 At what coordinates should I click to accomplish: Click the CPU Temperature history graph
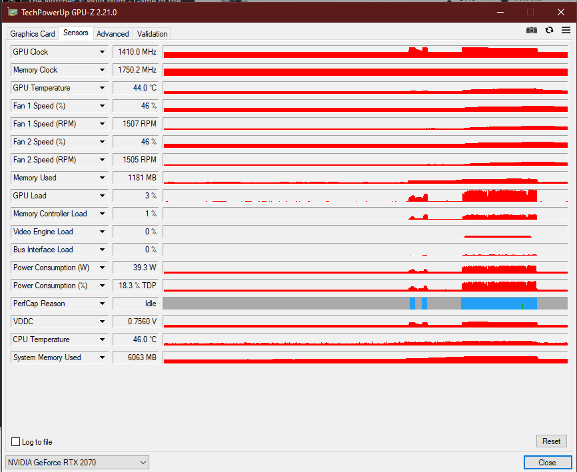click(365, 340)
